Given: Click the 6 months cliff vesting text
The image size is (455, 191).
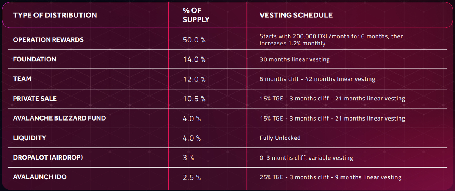Looking at the screenshot, I should point(317,79).
